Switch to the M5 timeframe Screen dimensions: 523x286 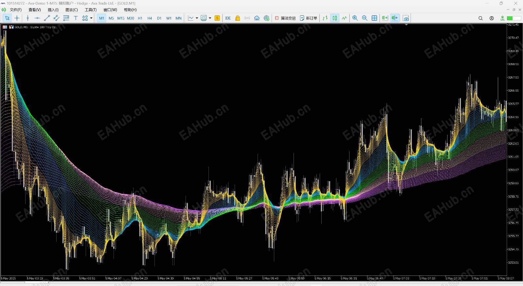111,18
